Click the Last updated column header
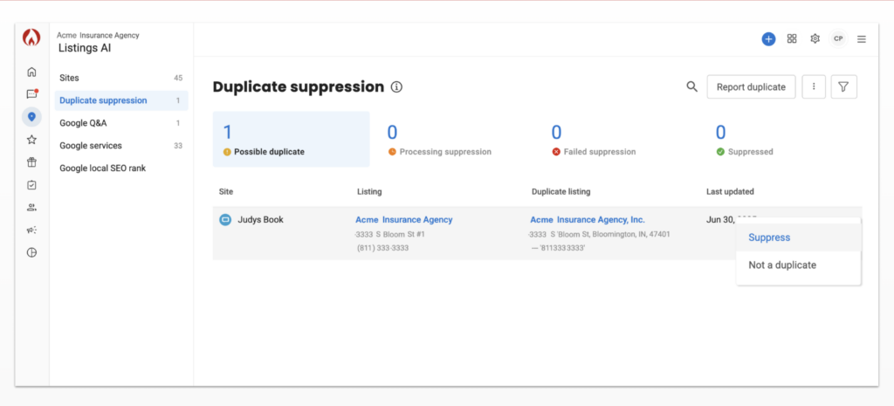 coord(730,191)
